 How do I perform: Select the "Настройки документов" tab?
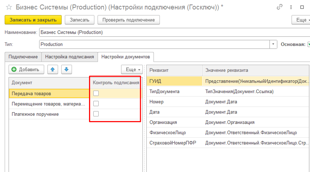click(x=125, y=57)
